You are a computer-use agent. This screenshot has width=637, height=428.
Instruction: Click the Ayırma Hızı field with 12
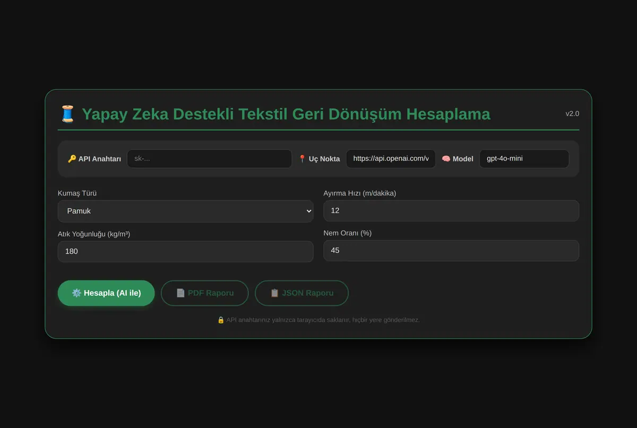451,211
